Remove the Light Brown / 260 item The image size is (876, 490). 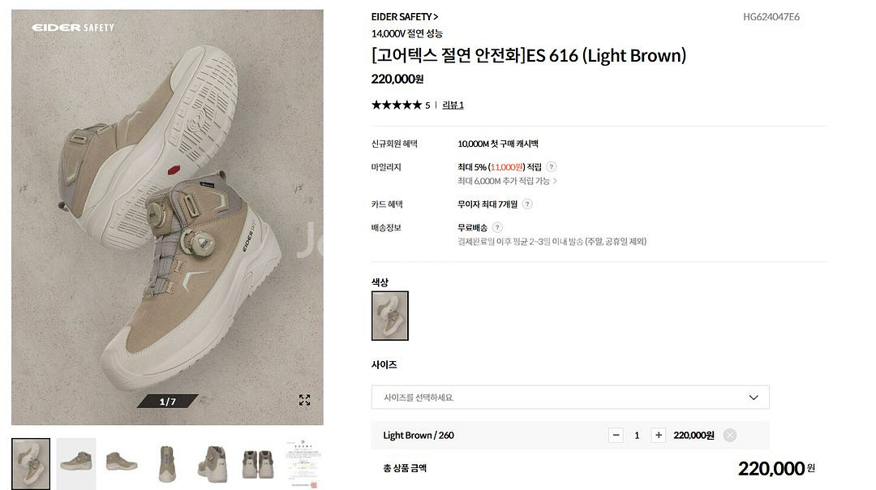[x=729, y=436]
